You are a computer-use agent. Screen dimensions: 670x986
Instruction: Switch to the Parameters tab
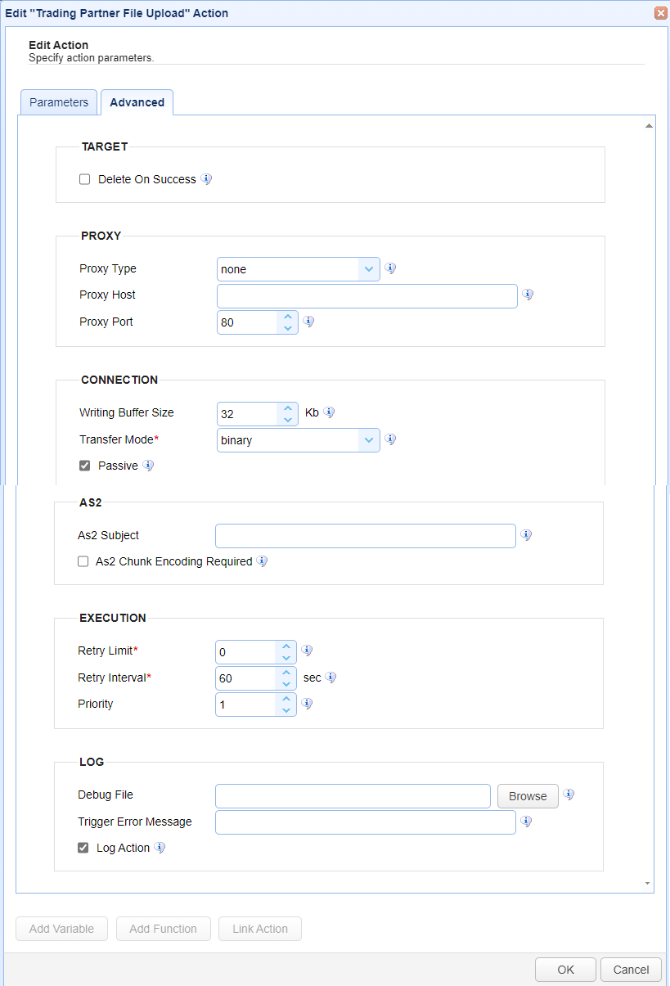click(x=59, y=102)
